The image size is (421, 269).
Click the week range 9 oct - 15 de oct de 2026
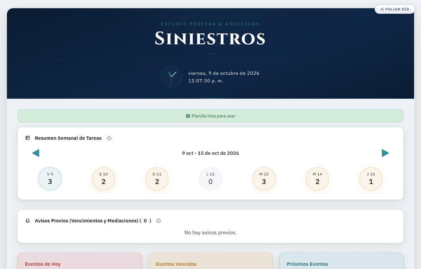click(x=210, y=153)
